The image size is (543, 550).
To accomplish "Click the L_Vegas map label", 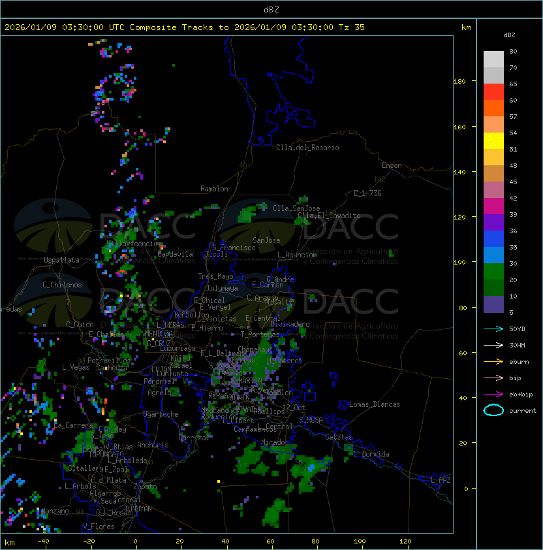I will click(x=76, y=367).
